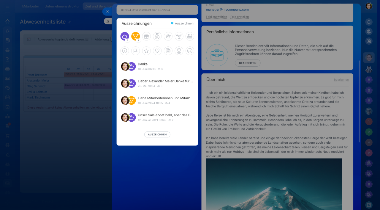This screenshot has width=380, height=210.
Task: Select the orange trophy award badge
Action: click(135, 36)
